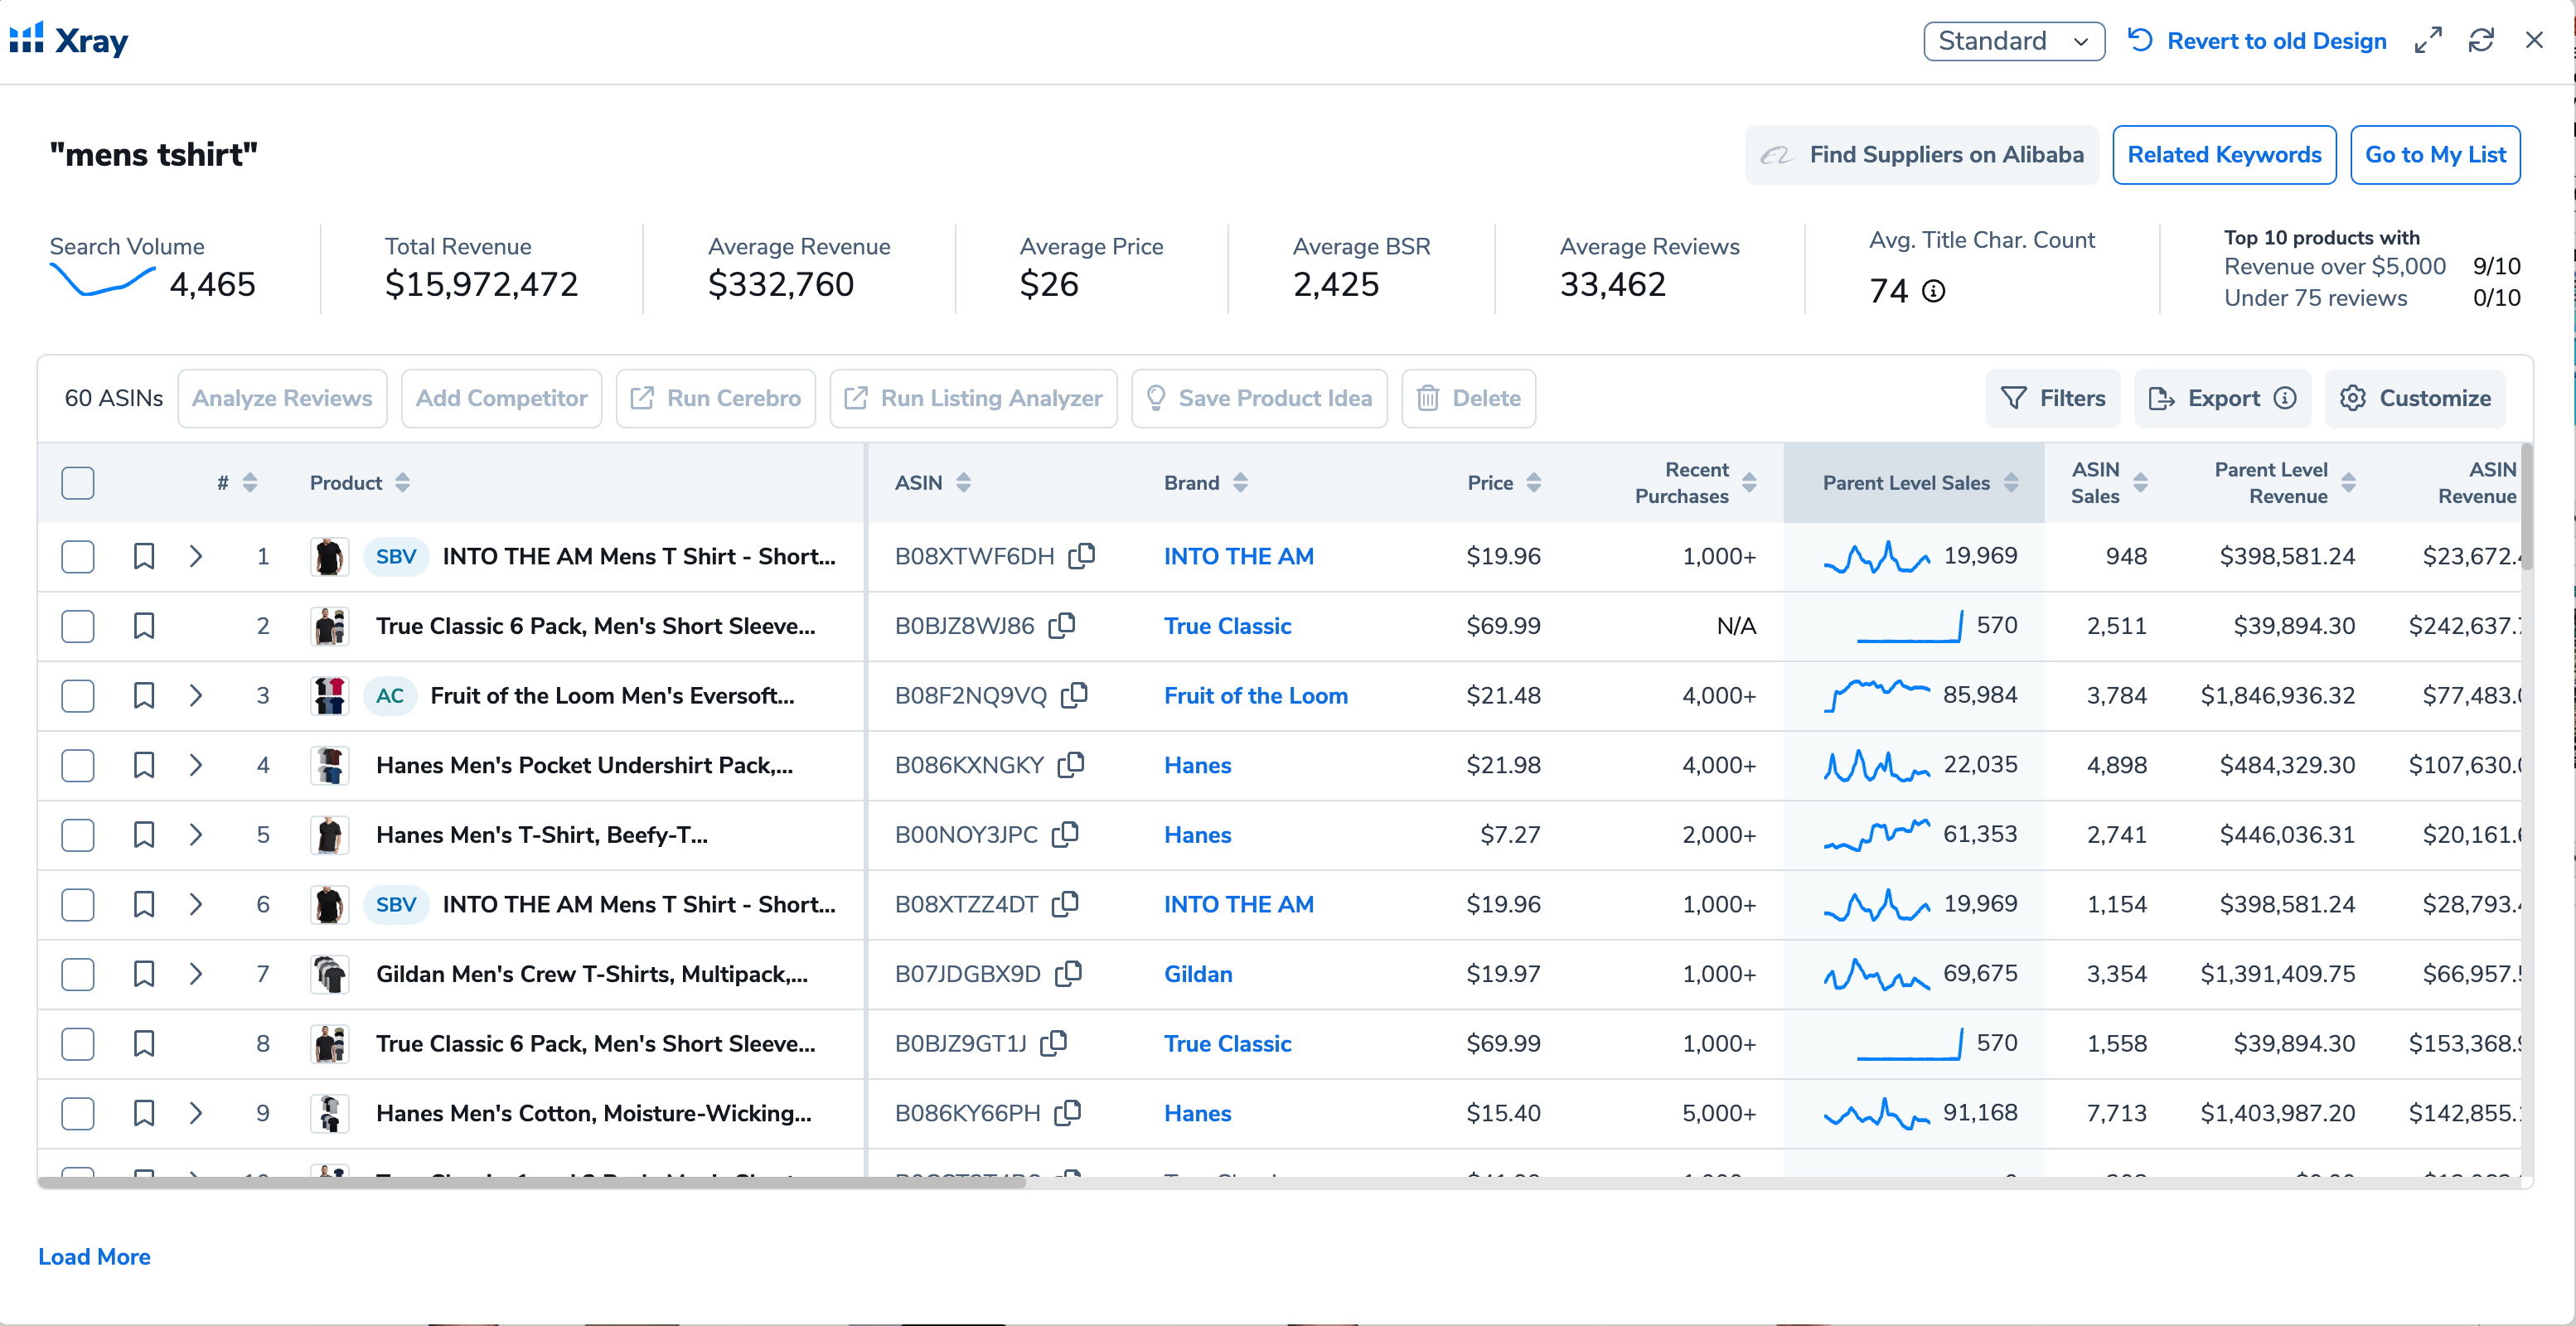
Task: Expand row 6 INTO THE AM variations
Action: [196, 904]
